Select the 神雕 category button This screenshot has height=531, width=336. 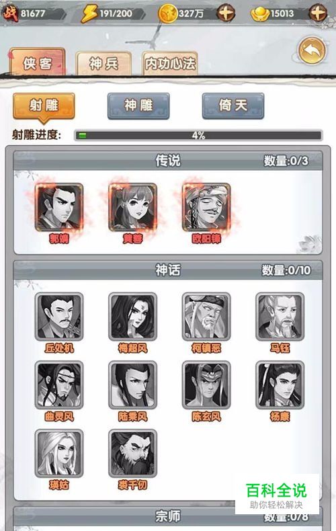(138, 106)
